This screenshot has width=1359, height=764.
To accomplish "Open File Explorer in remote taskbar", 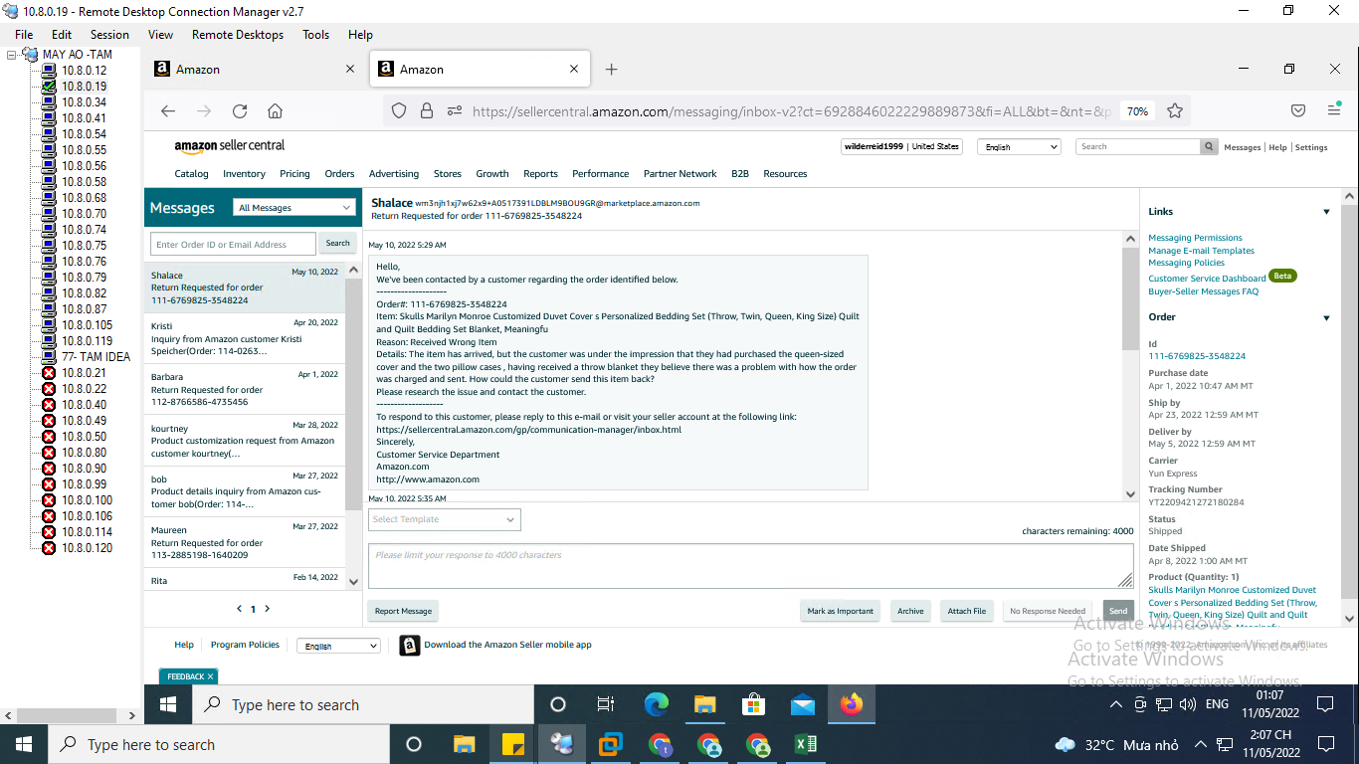I will 704,704.
